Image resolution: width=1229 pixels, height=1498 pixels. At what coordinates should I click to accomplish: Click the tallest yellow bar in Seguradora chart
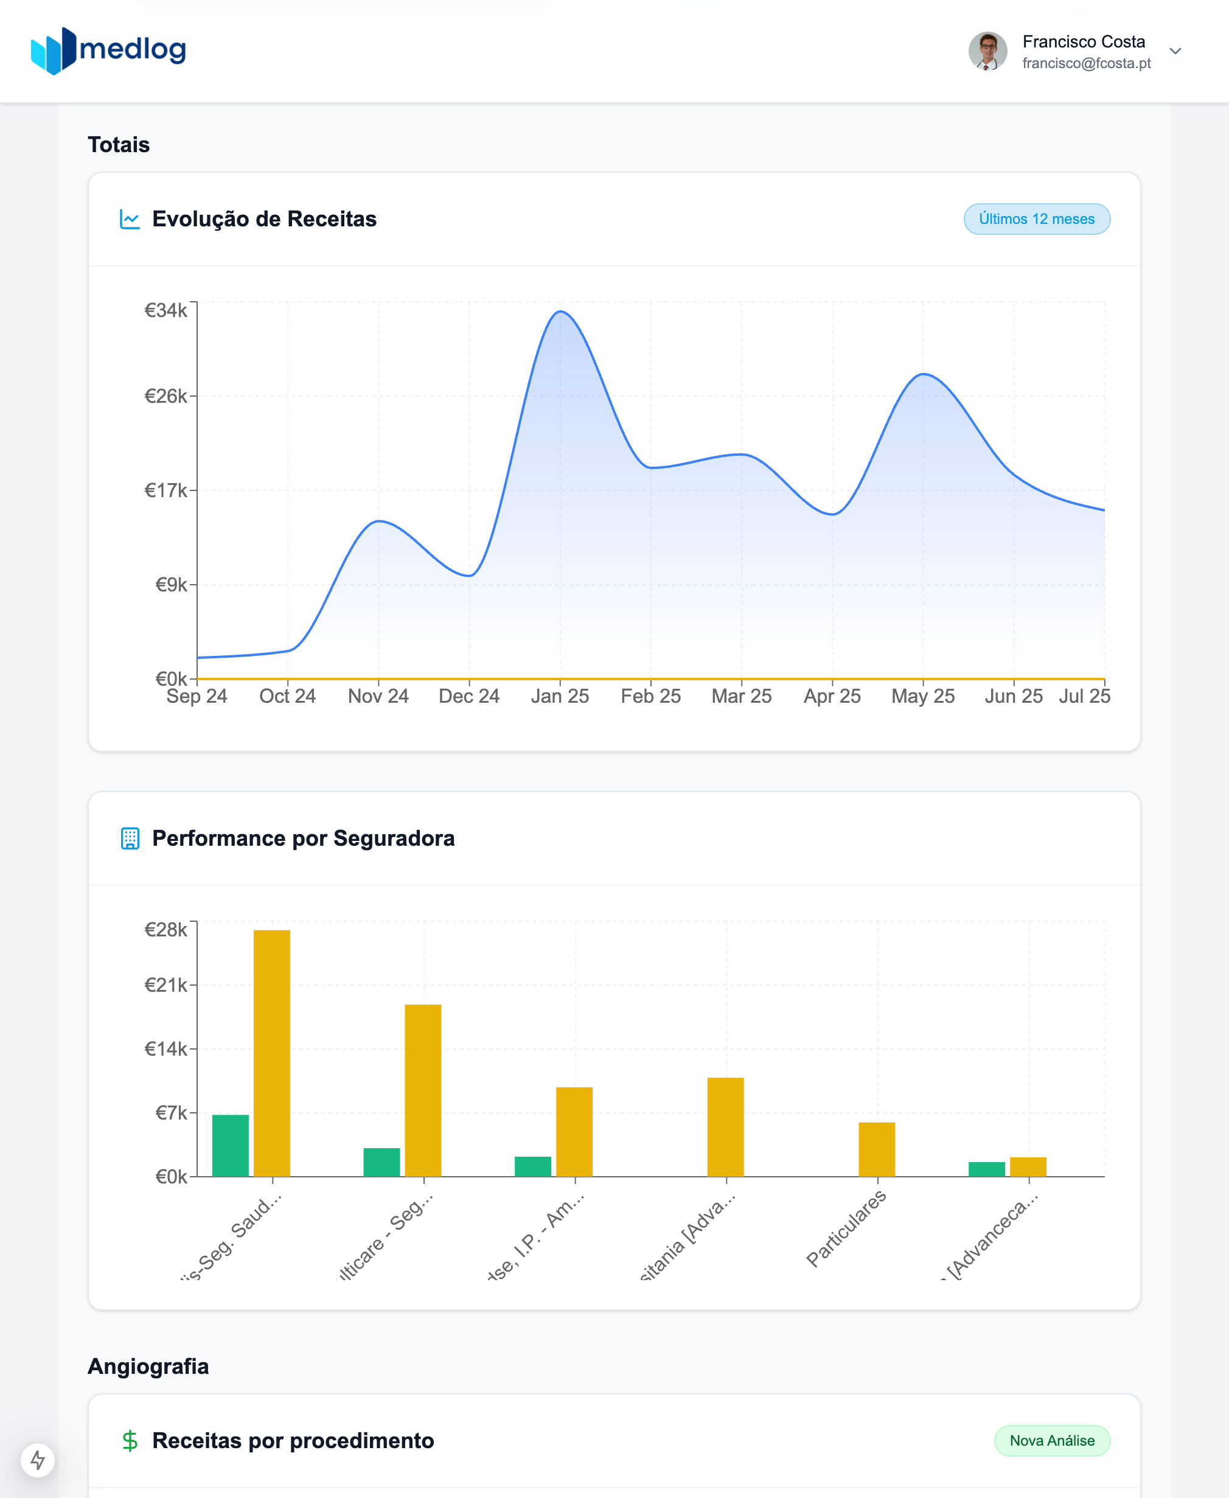tap(272, 1053)
